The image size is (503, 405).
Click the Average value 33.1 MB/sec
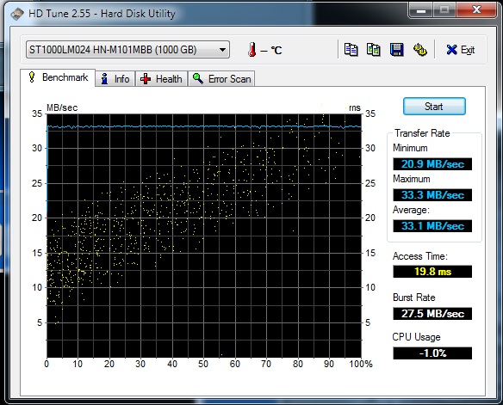click(x=432, y=226)
